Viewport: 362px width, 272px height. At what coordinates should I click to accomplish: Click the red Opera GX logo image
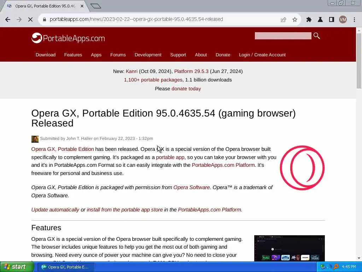point(302,168)
